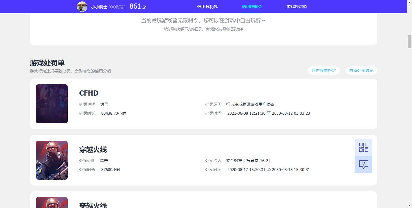Click the 存在异常处罚 button
The width and height of the screenshot is (412, 208).
(x=323, y=70)
